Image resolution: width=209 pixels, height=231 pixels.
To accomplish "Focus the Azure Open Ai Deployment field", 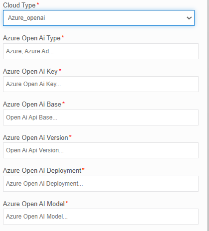I will pos(101,184).
